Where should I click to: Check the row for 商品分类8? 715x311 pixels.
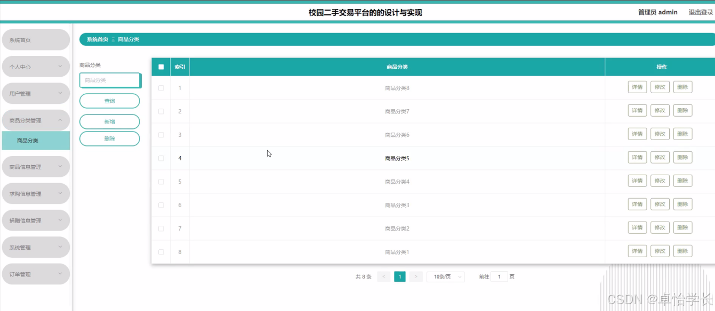[x=161, y=88]
